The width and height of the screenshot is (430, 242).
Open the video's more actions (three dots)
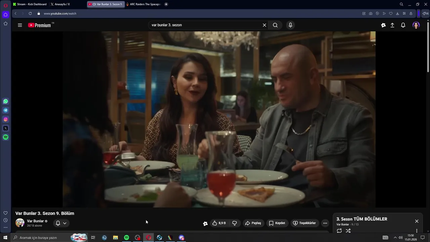325,223
